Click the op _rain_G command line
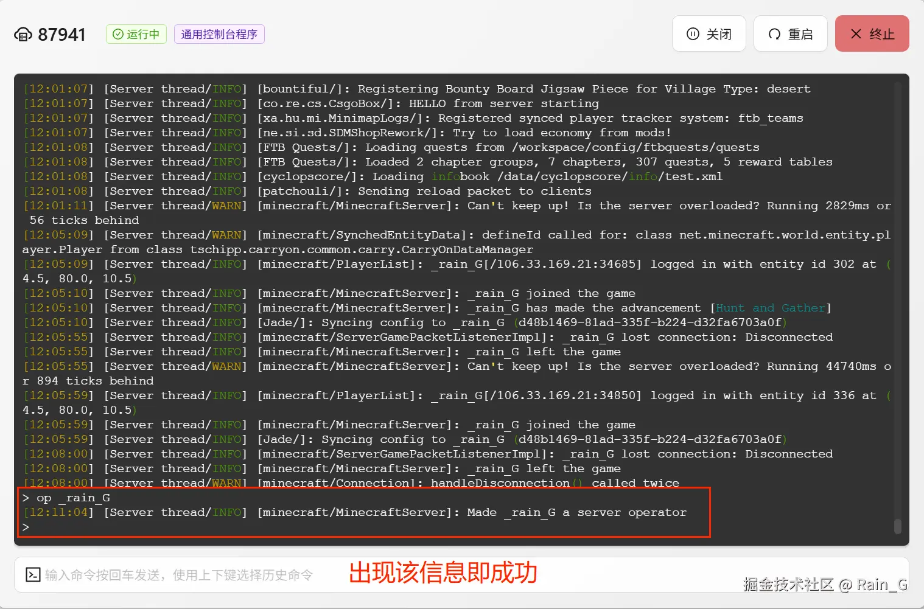This screenshot has height=609, width=924. (66, 498)
